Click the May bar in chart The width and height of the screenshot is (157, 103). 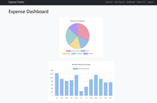coord(76,85)
